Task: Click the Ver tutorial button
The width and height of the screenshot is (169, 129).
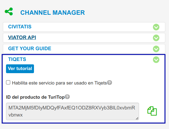Action: [x=20, y=69]
